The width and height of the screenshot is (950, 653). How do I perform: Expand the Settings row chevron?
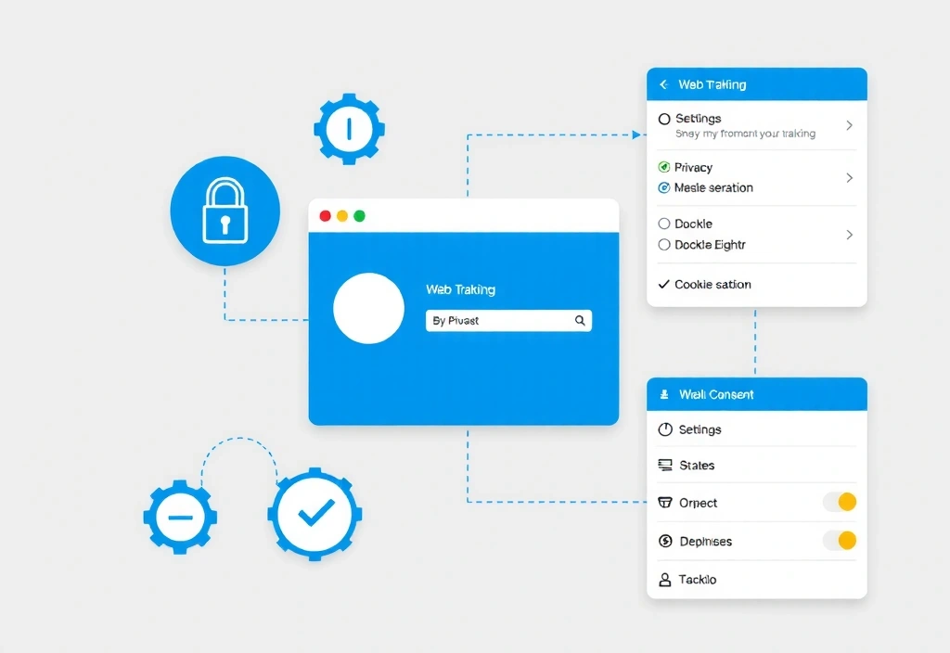click(851, 125)
